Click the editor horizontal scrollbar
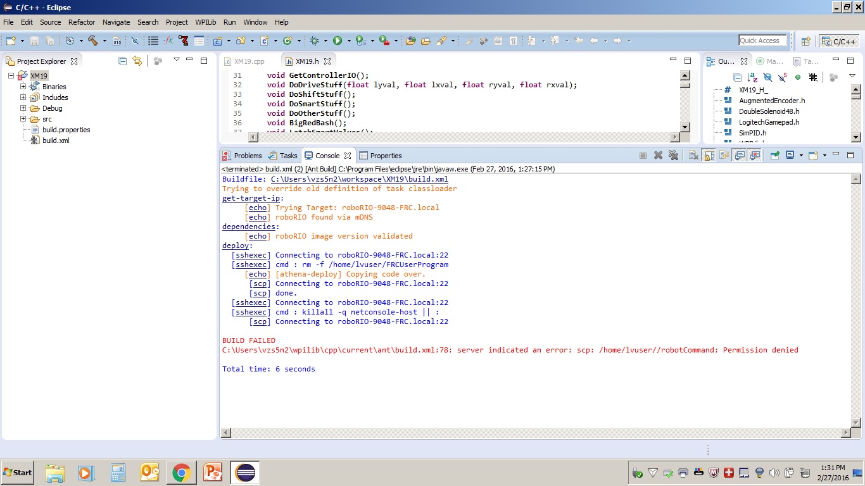 coord(464,137)
